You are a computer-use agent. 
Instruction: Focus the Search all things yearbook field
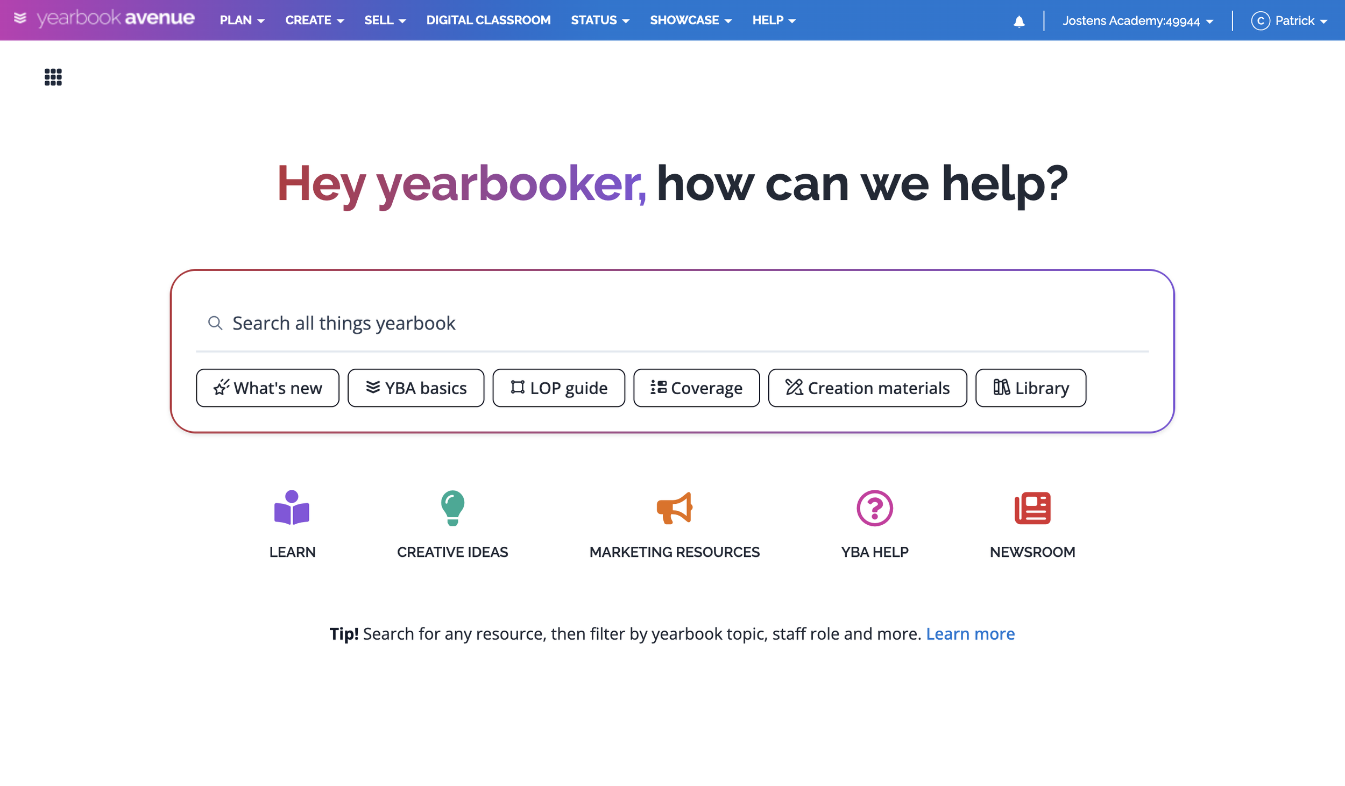click(672, 323)
